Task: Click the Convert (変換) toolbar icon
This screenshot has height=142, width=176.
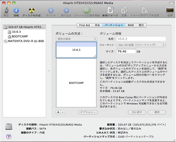Action: click(x=124, y=11)
